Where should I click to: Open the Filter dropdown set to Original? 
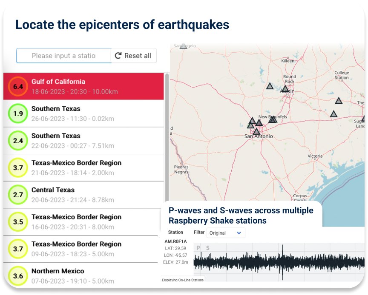point(226,233)
